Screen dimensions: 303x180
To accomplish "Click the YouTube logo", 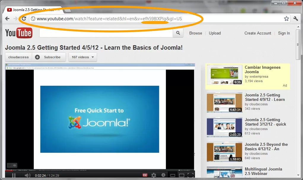I will [x=19, y=33].
